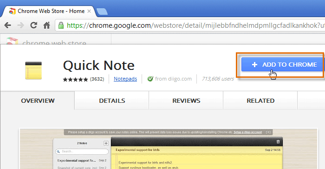Screen dimensions: 325x169
Task: Click the plus add-note icon in preview
Action: pyautogui.click(x=106, y=143)
